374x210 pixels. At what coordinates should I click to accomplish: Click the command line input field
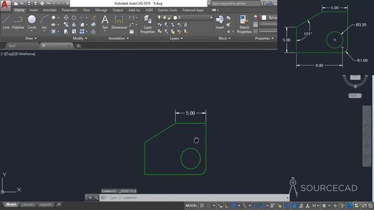coord(195,198)
